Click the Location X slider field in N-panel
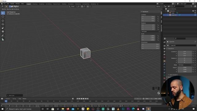This screenshot has height=111, width=197. (x=148, y=17)
